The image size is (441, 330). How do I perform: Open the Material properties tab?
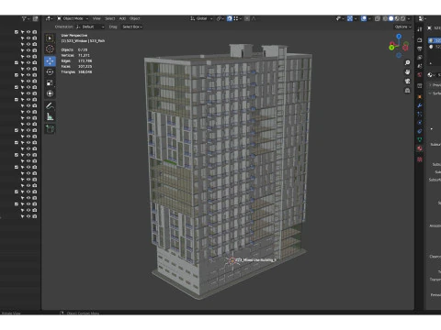click(x=420, y=148)
